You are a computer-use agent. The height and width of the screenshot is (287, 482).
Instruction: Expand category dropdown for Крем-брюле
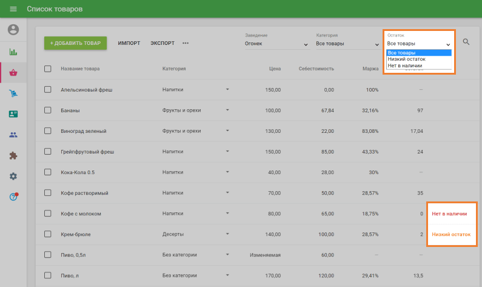coord(227,234)
